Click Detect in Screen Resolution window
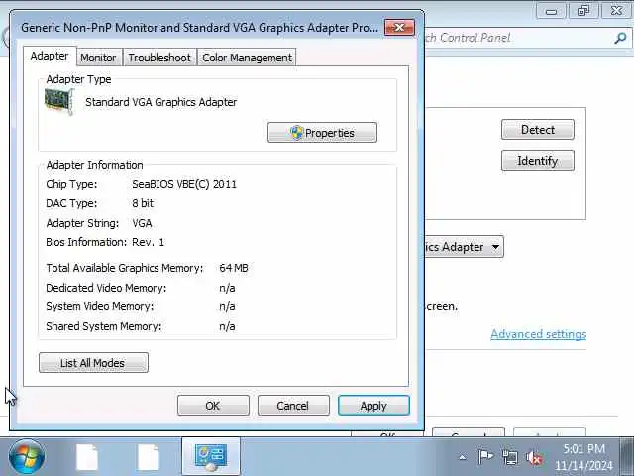Screen dimensions: 634x476 [538, 130]
